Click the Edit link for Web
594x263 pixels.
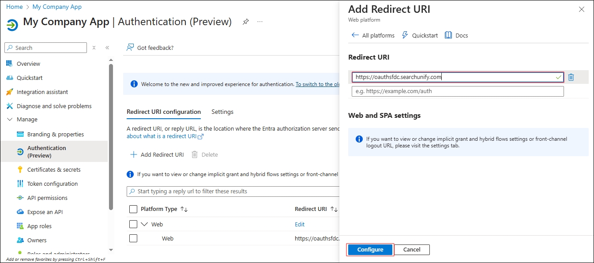click(x=300, y=224)
